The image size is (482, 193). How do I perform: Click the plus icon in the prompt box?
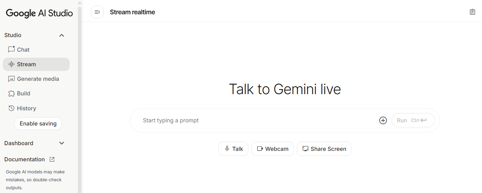(x=383, y=120)
